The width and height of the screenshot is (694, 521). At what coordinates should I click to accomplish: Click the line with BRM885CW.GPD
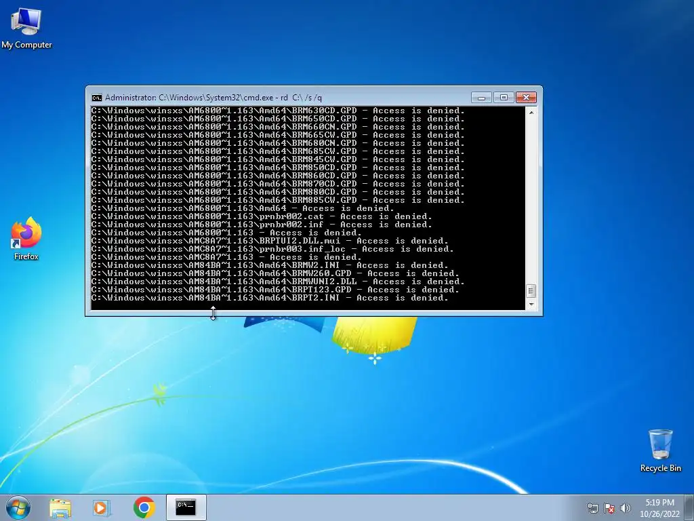(x=278, y=200)
